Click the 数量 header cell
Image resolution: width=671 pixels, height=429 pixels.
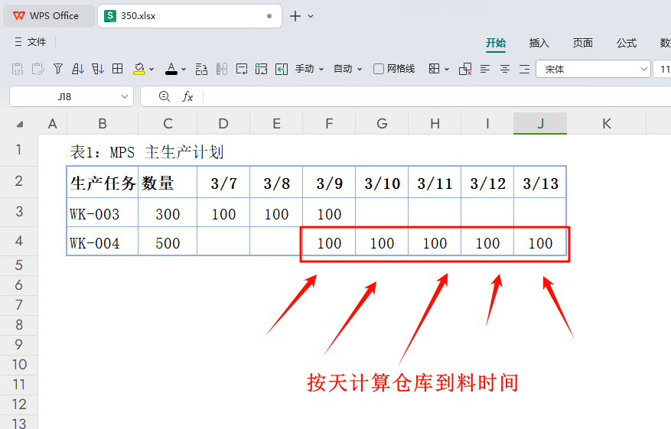(x=168, y=183)
